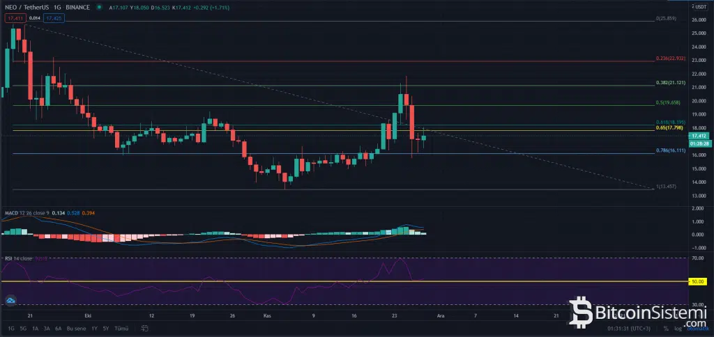
Task: Select the 1A time range
Action: pyautogui.click(x=35, y=329)
